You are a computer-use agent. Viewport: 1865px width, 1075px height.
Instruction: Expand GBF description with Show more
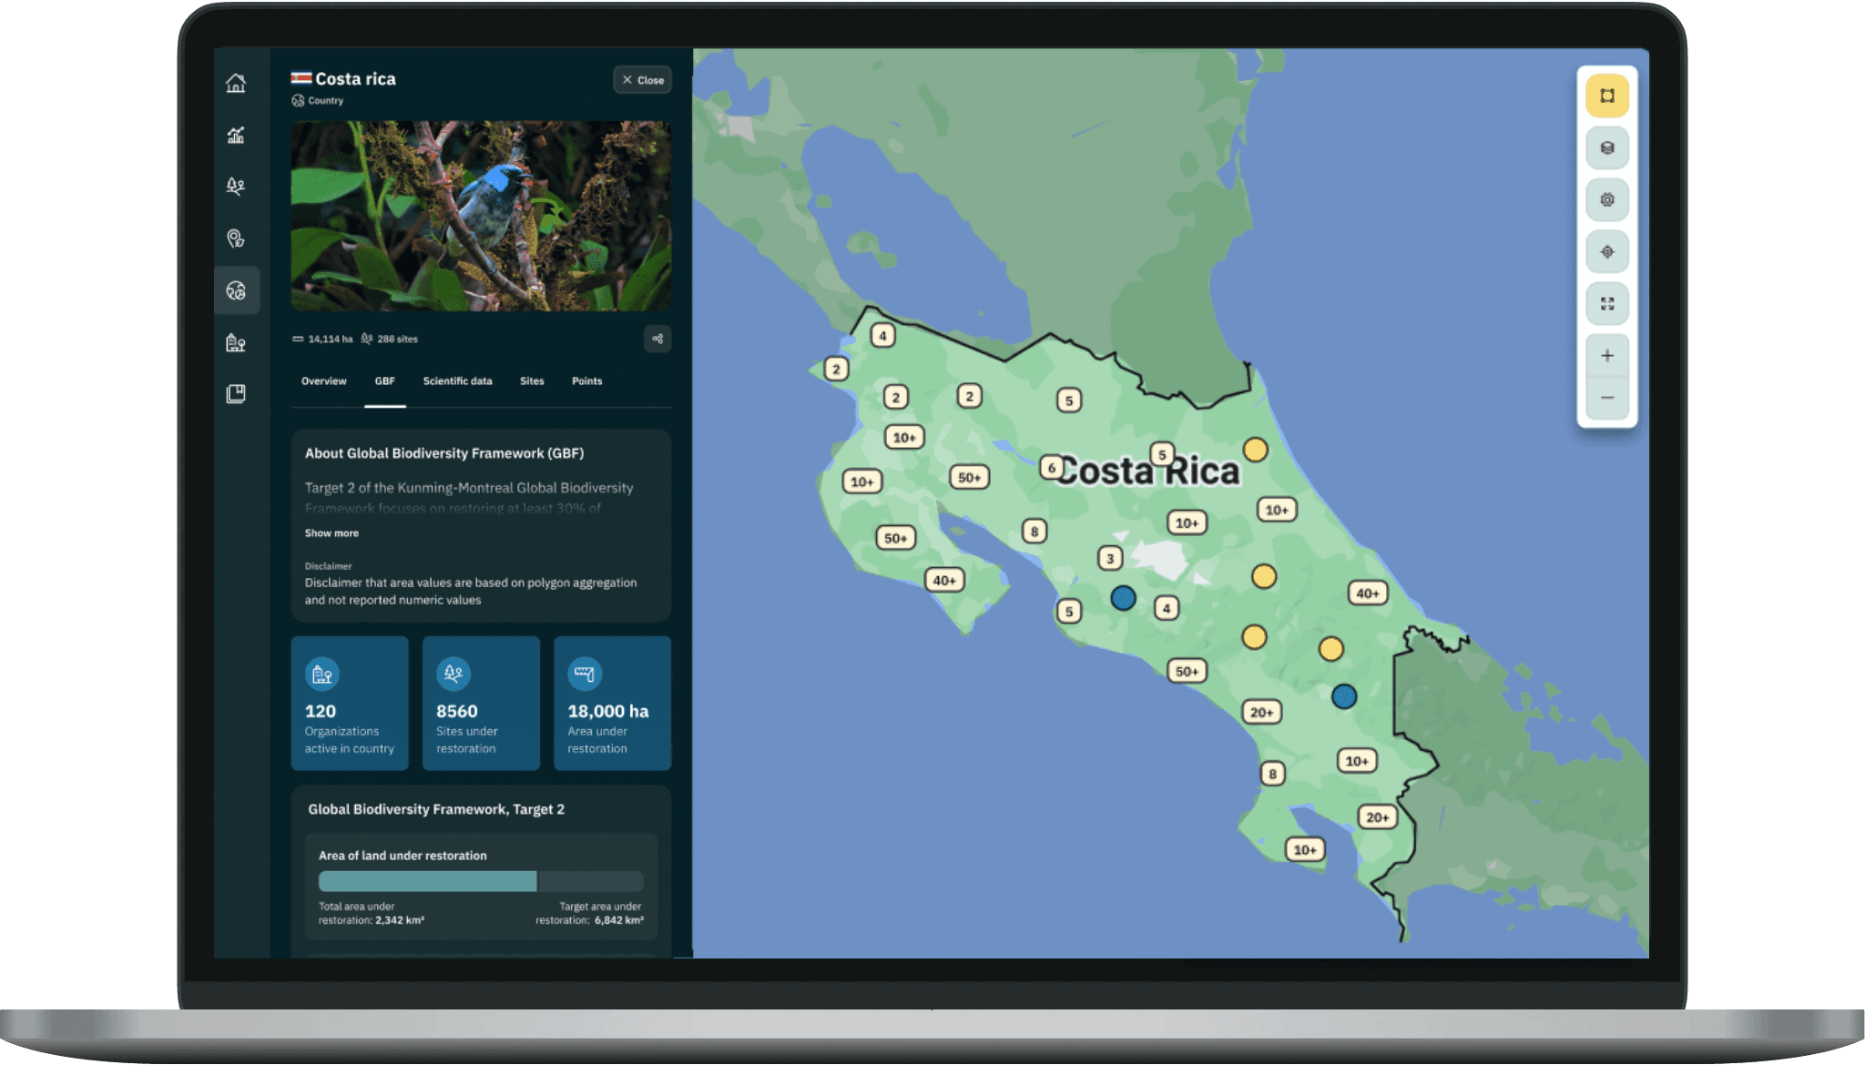[x=331, y=533]
